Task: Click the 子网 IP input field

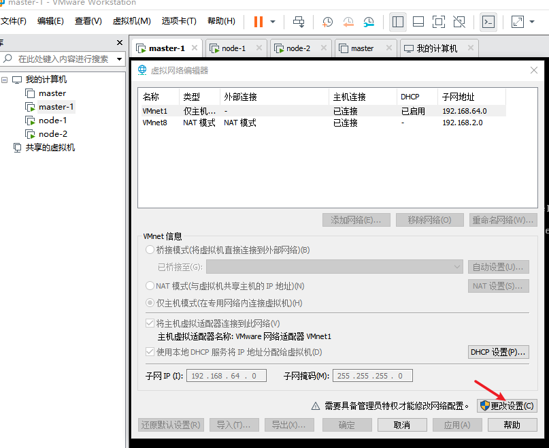Action: click(x=227, y=376)
